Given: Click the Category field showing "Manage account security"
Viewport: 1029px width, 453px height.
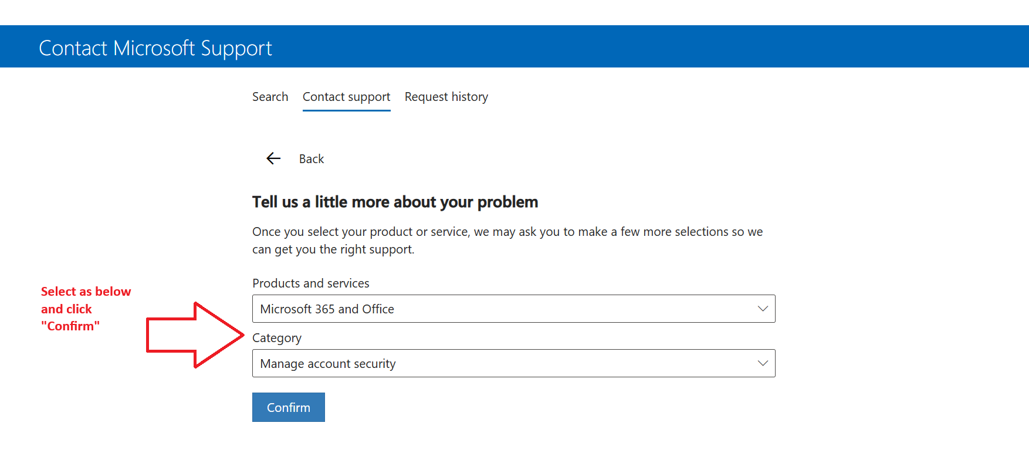Looking at the screenshot, I should coord(513,363).
